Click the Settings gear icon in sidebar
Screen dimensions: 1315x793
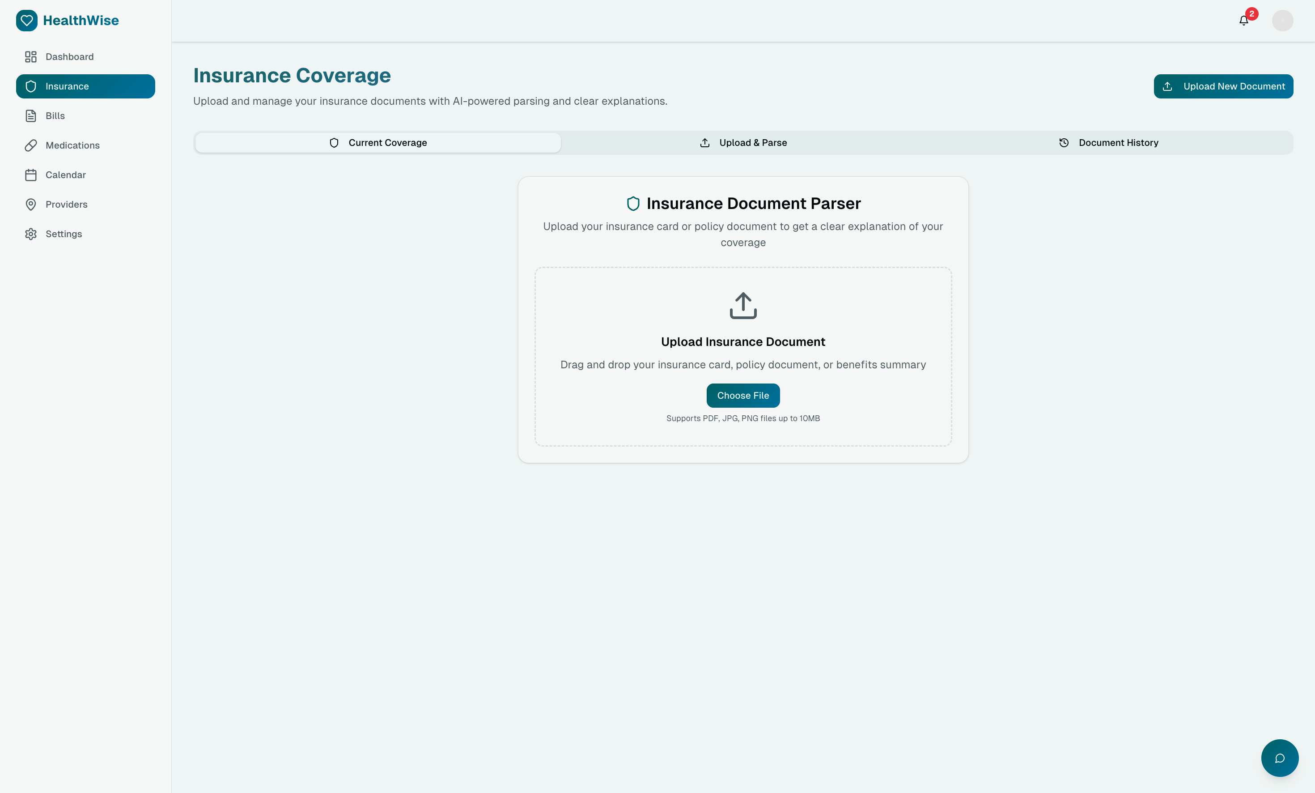pyautogui.click(x=31, y=234)
